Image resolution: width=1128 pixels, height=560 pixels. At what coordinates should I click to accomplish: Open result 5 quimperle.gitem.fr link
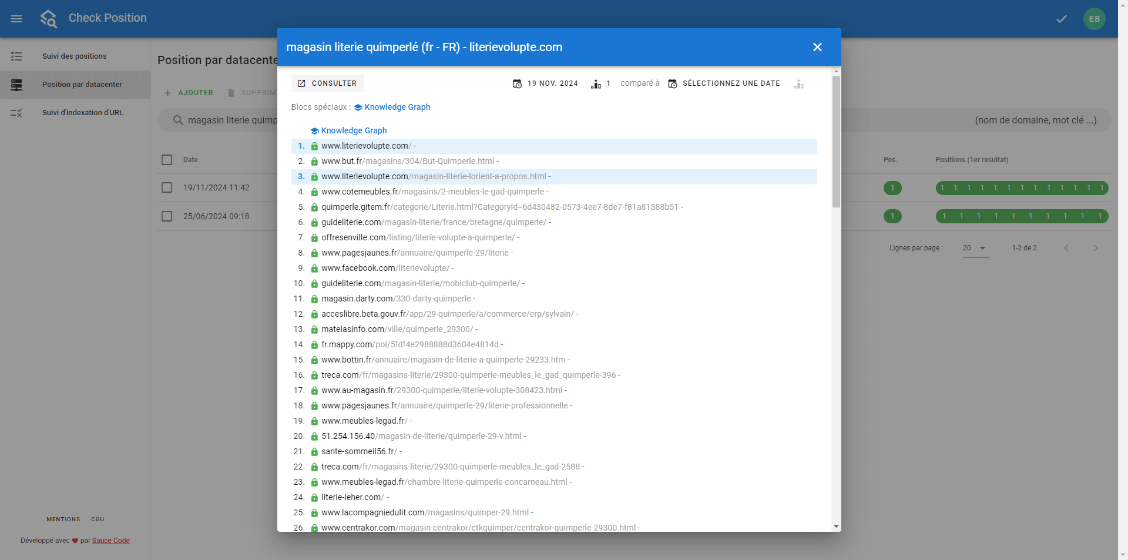click(x=500, y=207)
